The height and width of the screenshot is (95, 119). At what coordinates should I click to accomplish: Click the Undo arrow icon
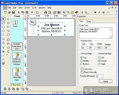(37, 12)
